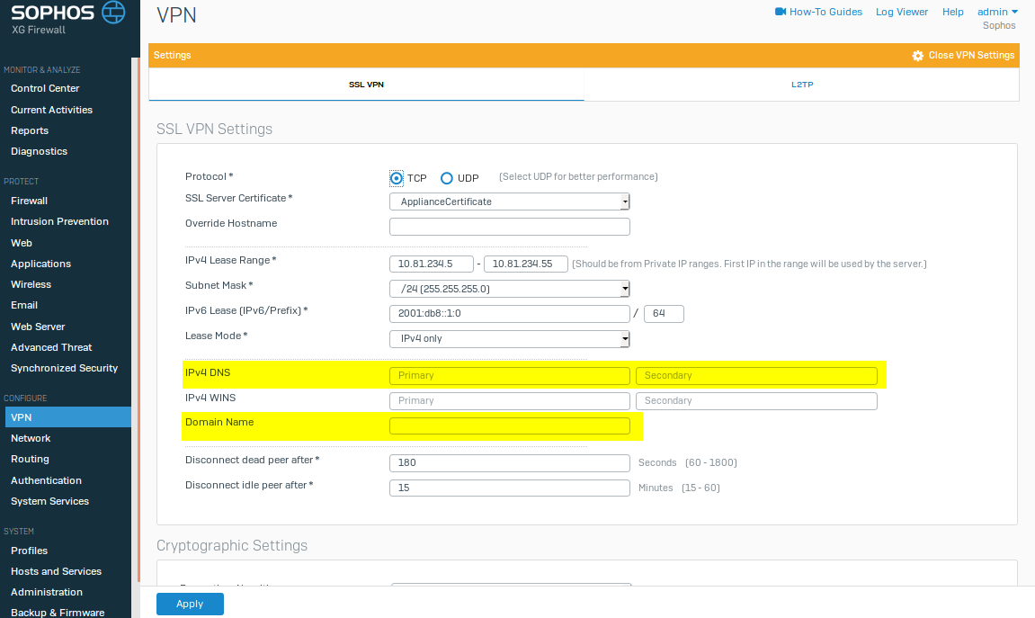Click the Disconnect dead peer after field
This screenshot has height=618, width=1035.
510,463
